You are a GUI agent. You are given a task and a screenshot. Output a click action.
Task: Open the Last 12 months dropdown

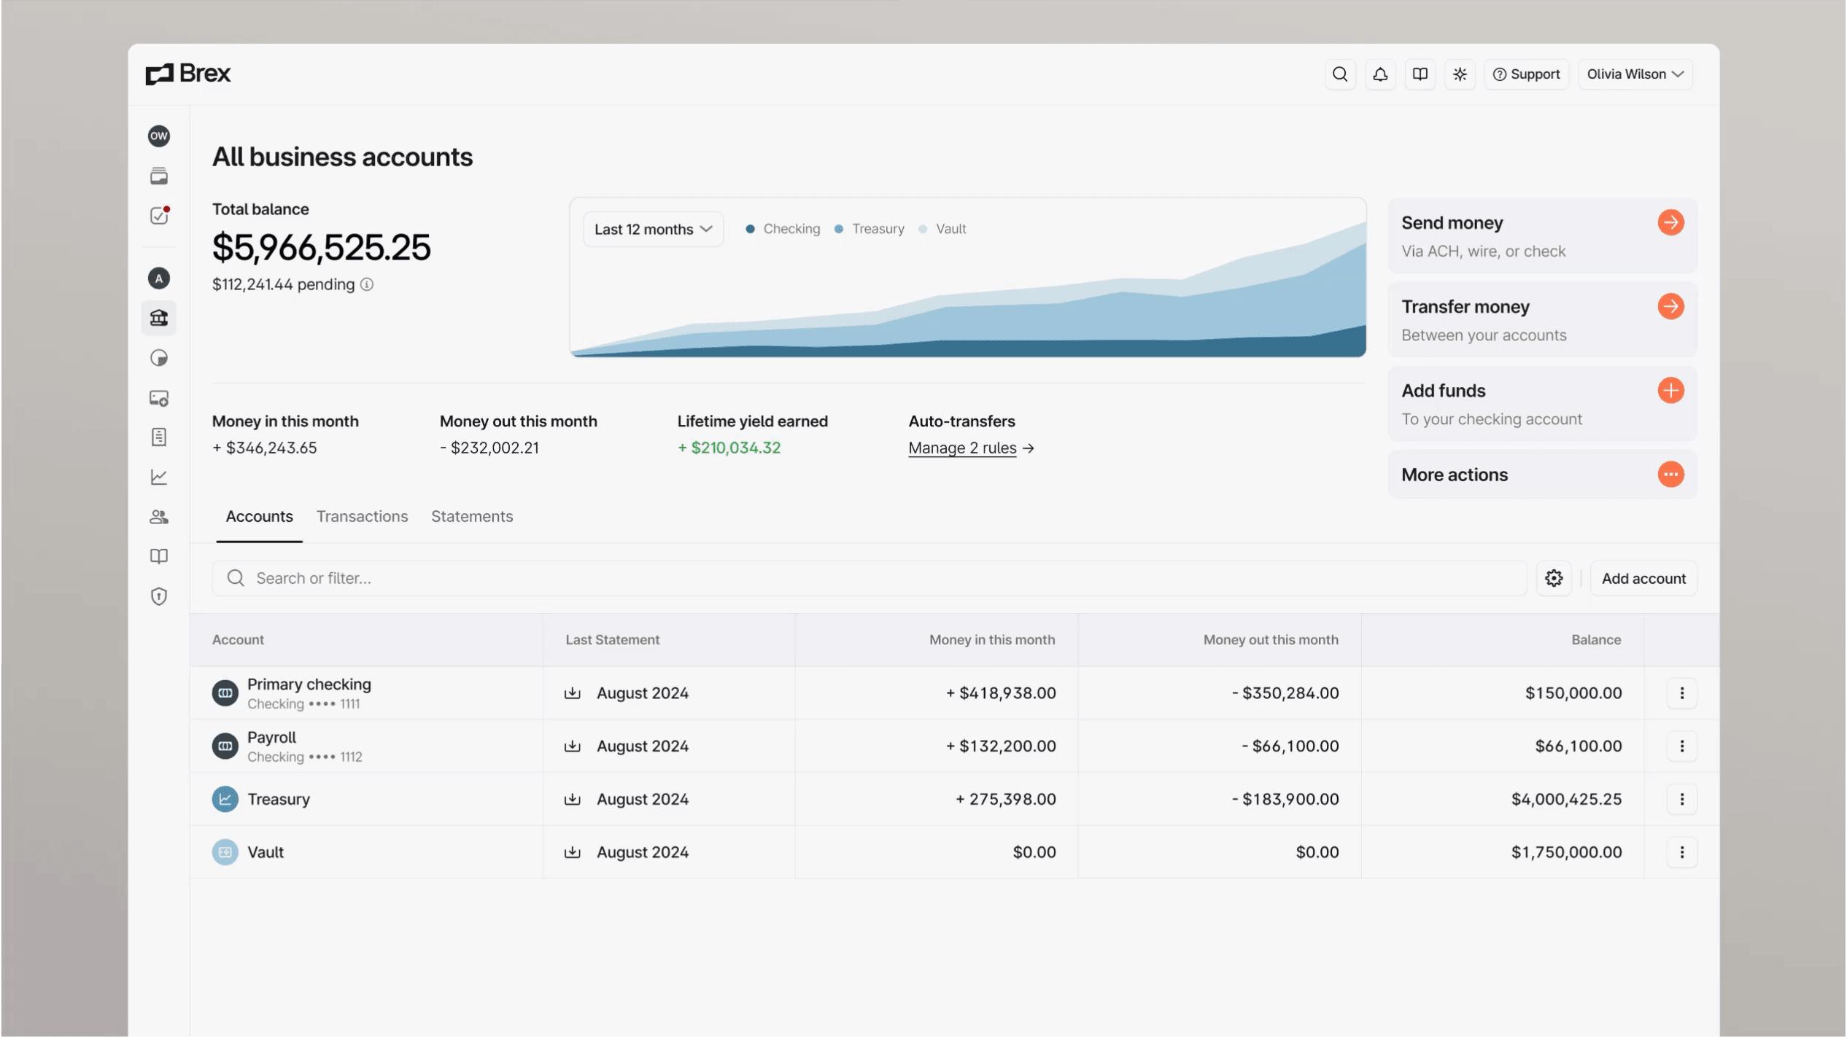(652, 228)
